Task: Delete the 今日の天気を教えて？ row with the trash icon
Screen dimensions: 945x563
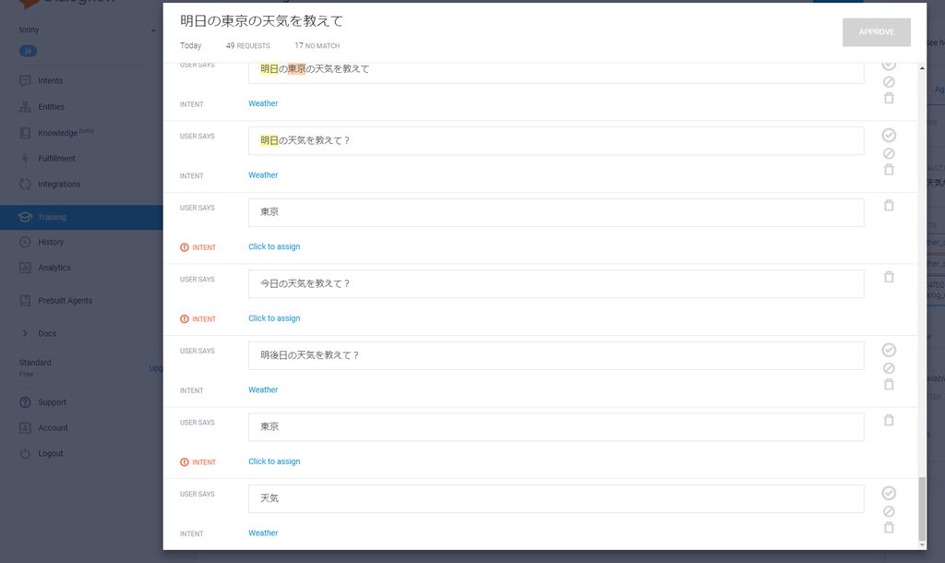Action: [x=889, y=277]
